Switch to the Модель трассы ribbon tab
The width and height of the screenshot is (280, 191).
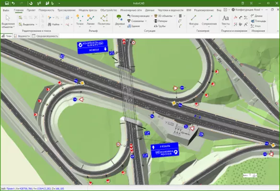point(88,10)
